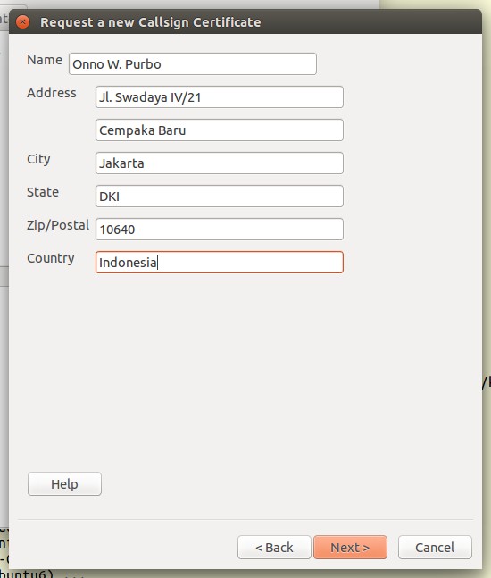This screenshot has height=578, width=491.
Task: Proceed with the Next button
Action: [350, 548]
